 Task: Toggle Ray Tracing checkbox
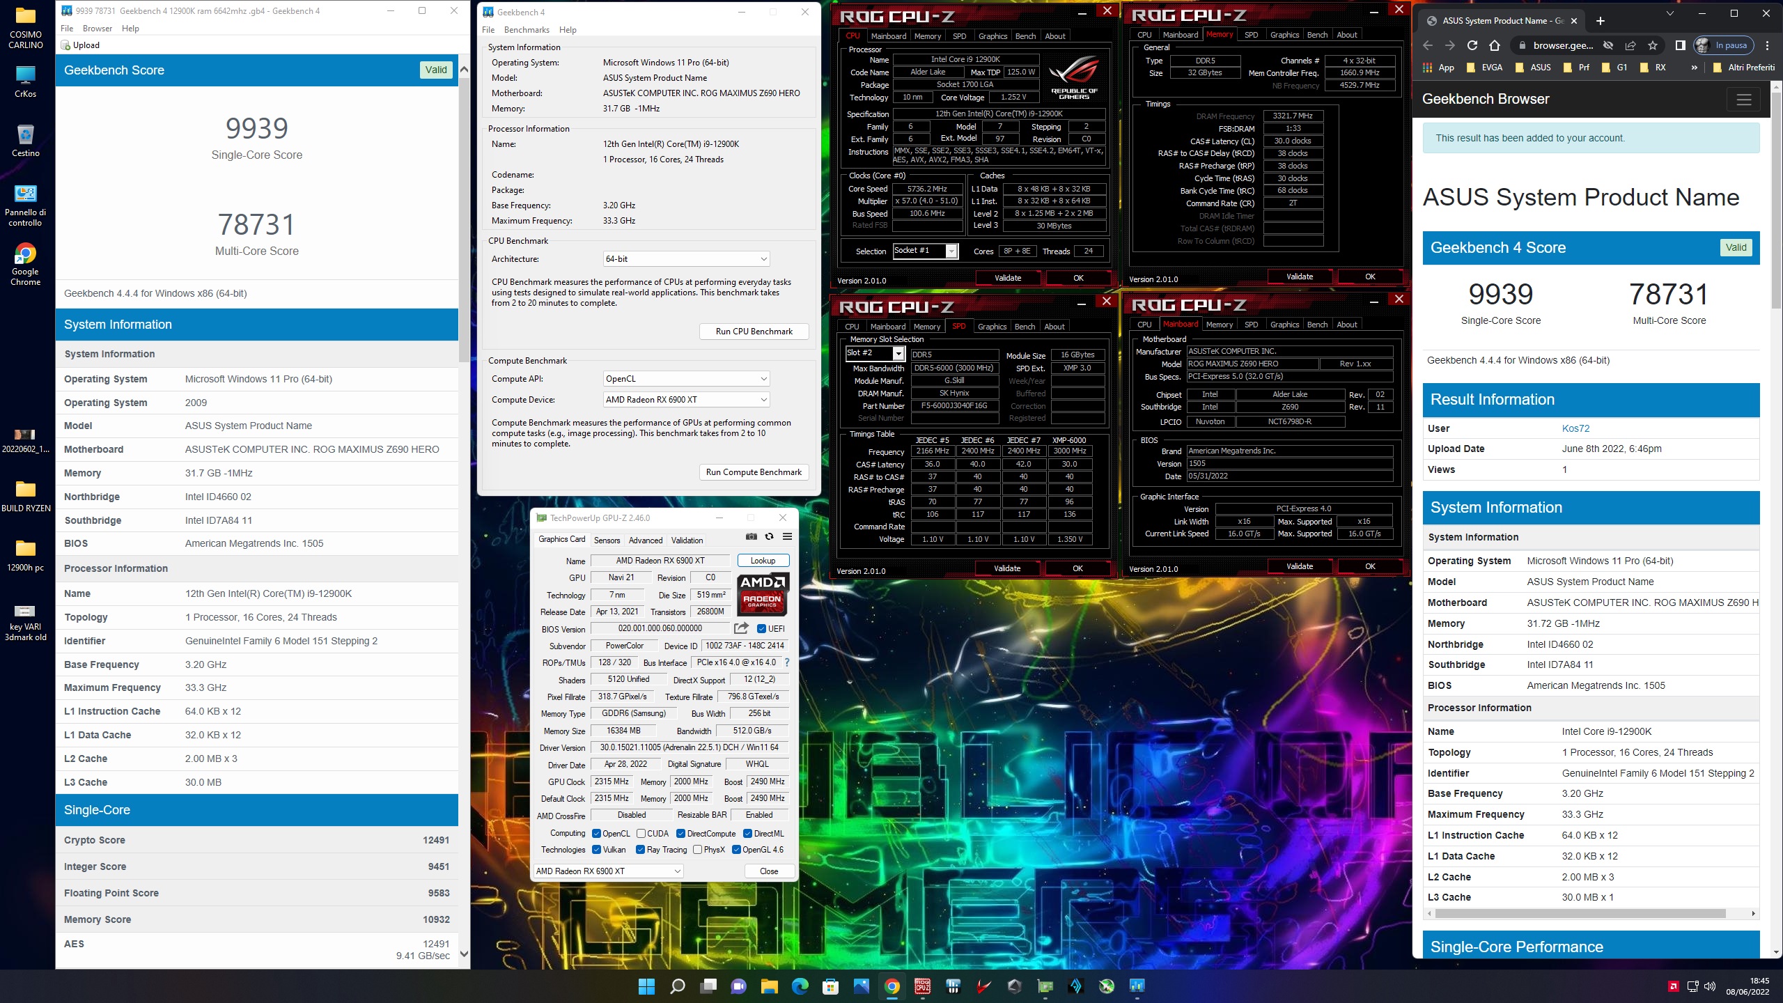pyautogui.click(x=641, y=850)
